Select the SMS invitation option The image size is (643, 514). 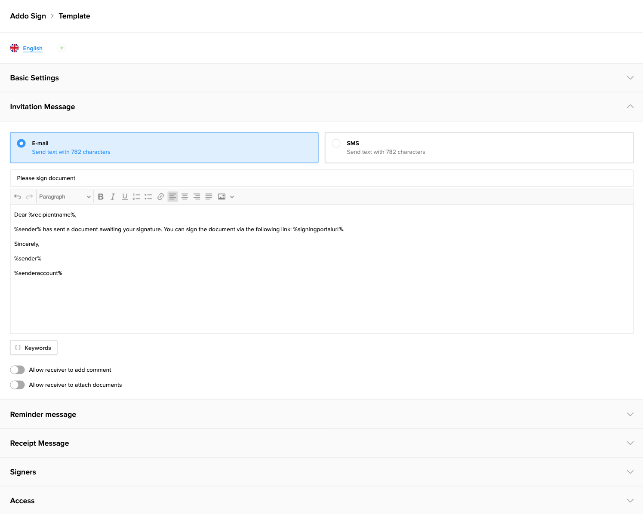[336, 143]
